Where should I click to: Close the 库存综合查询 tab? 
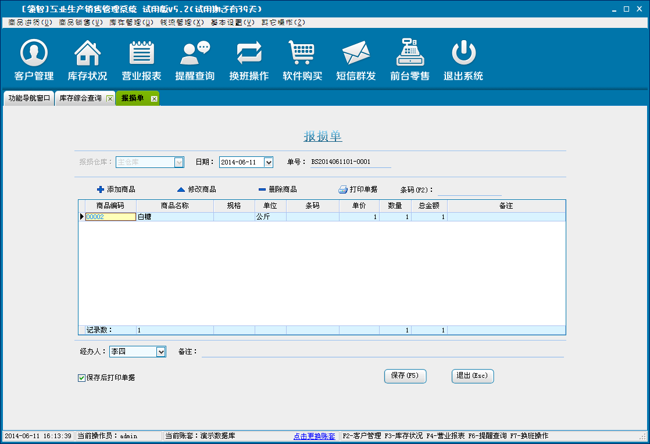click(x=110, y=99)
